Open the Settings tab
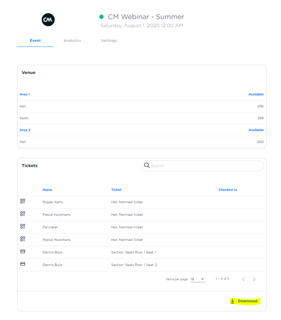The height and width of the screenshot is (320, 281). tap(109, 40)
